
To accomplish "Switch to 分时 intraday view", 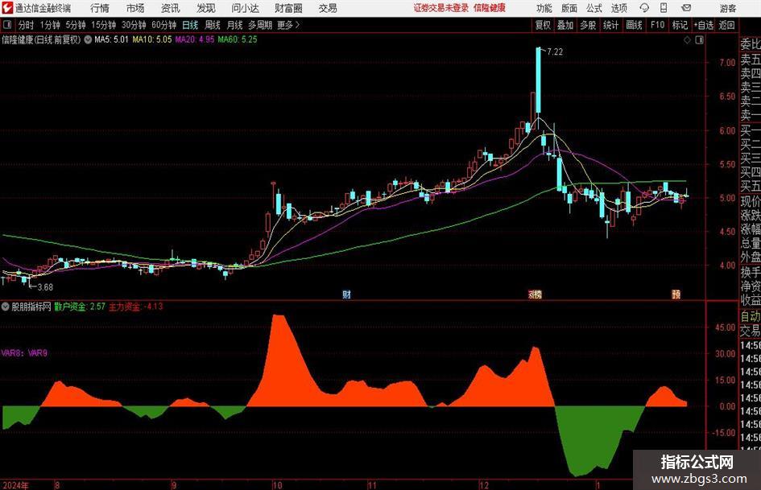I will pos(27,25).
